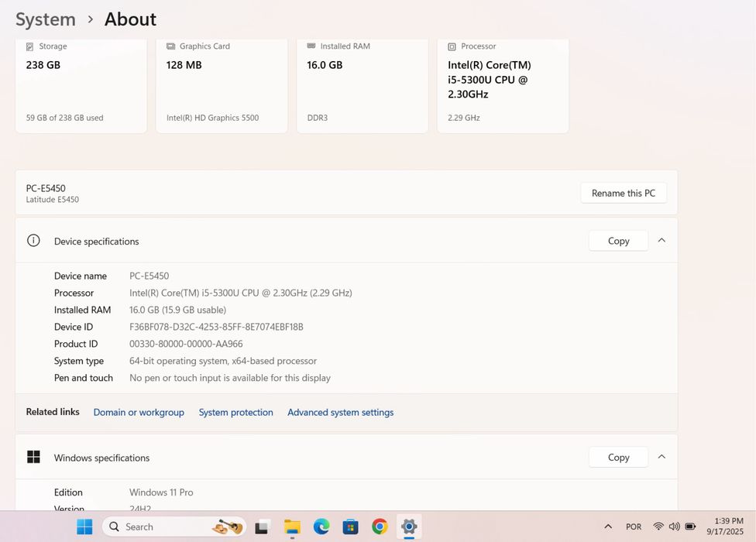Launch Google Chrome from the taskbar
Image resolution: width=756 pixels, height=542 pixels.
(380, 527)
